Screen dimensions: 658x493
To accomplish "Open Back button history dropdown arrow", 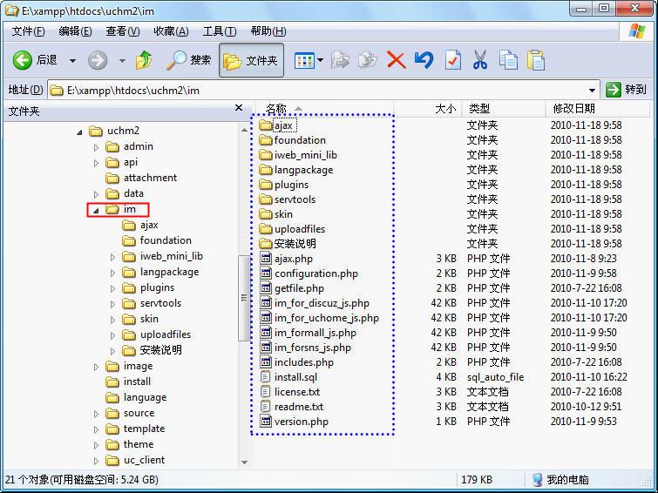I will 72,61.
